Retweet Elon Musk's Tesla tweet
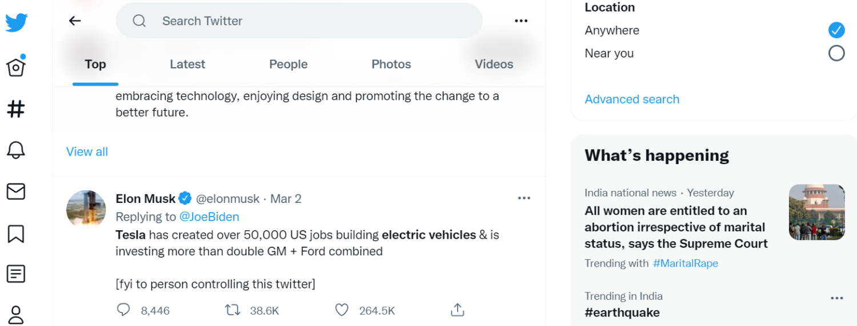 [x=233, y=310]
